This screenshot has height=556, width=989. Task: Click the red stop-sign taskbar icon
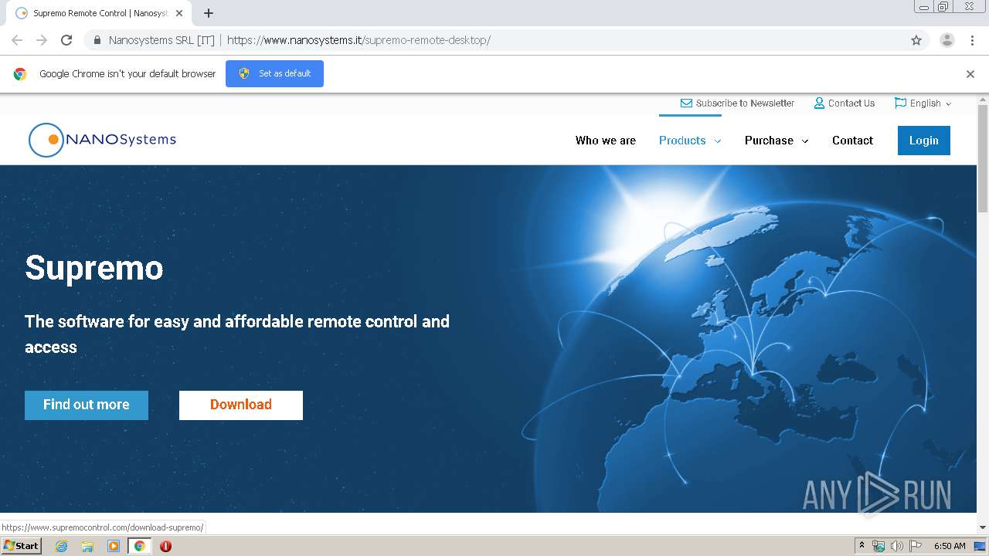point(165,546)
